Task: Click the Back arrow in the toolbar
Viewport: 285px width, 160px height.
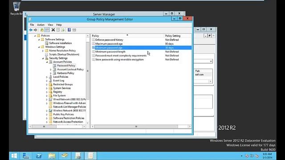Action: (31, 30)
